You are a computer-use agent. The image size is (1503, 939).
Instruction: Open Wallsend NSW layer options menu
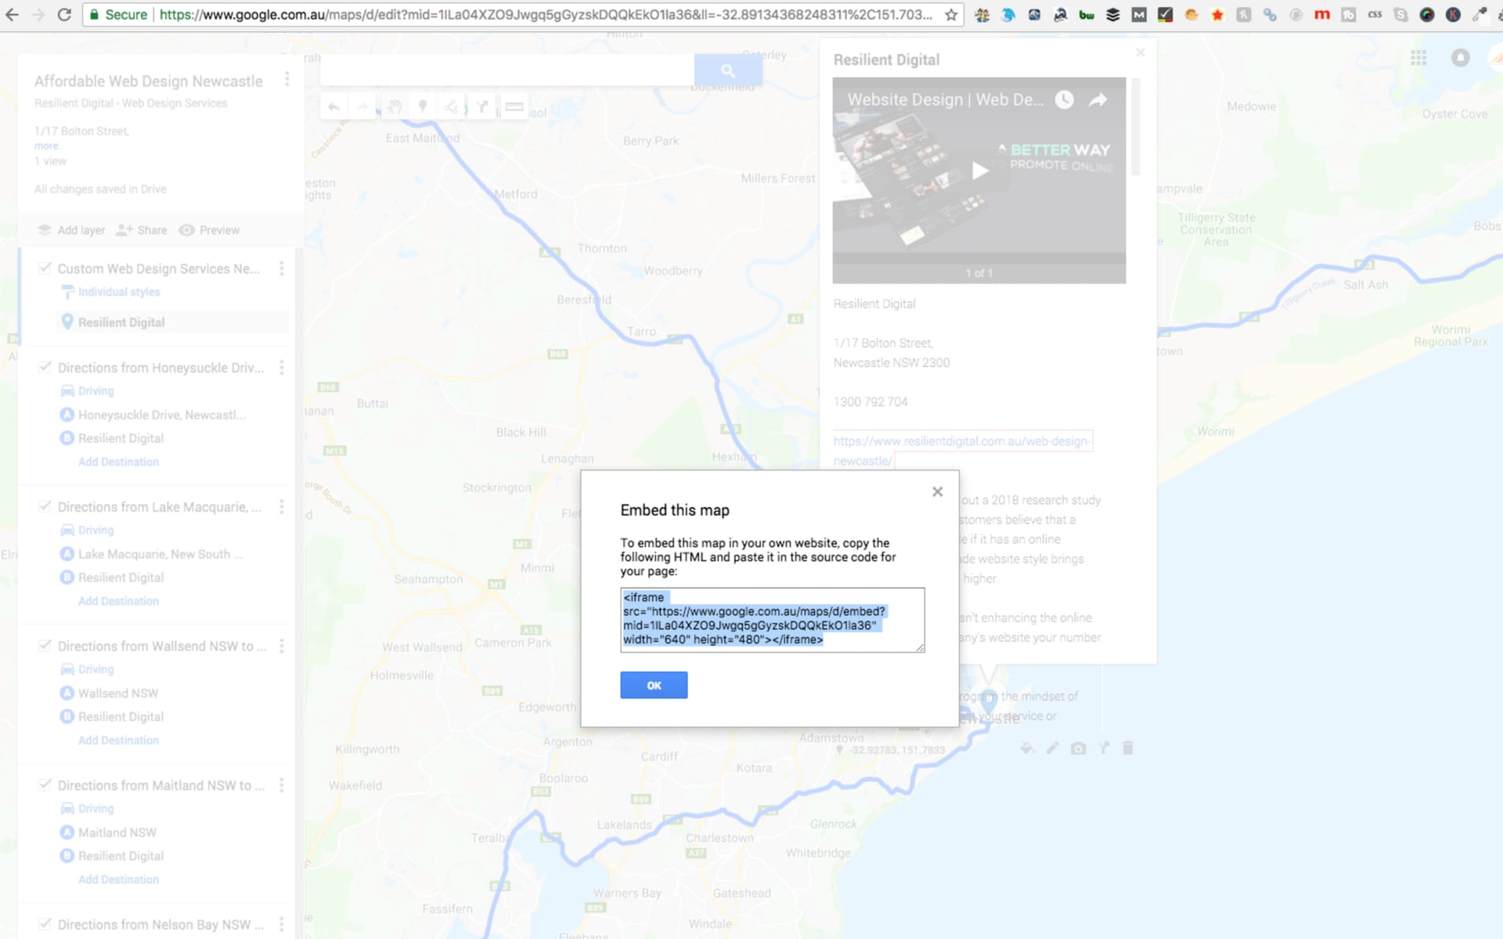click(281, 646)
